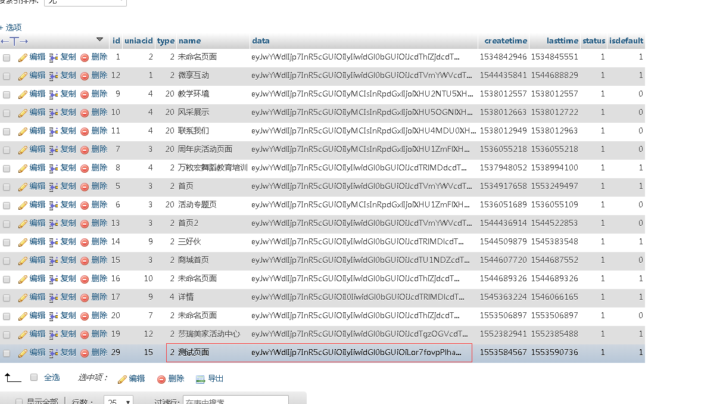Screen dimensions: 726x404
Task: Click the bulk 删除 red icon below table
Action: 161,379
